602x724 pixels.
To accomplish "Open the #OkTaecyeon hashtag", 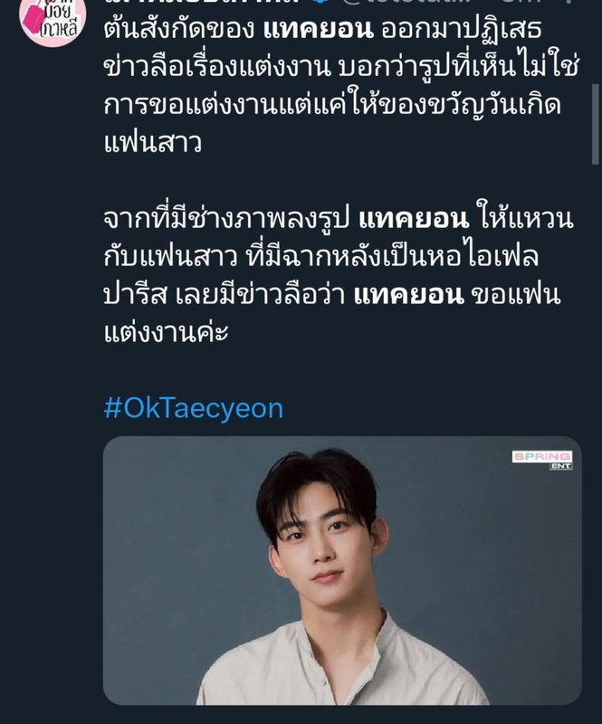I will pyautogui.click(x=194, y=409).
